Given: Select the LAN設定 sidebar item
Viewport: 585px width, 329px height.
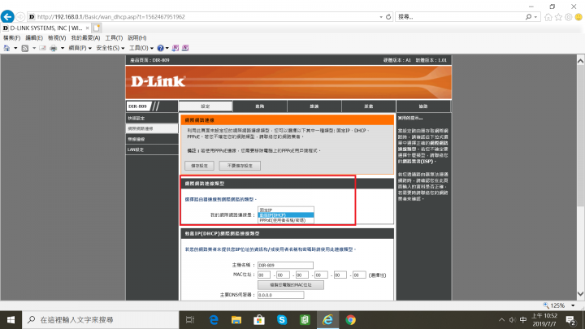Looking at the screenshot, I should (x=152, y=149).
